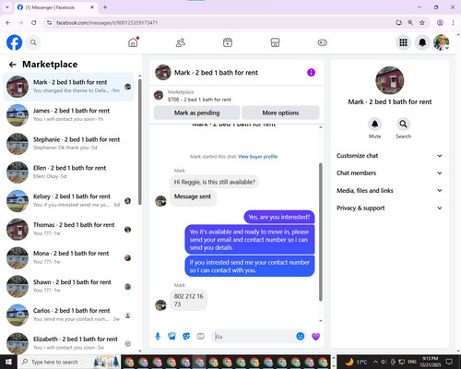Open the Gaming controller icon
This screenshot has width=461, height=369.
pyautogui.click(x=322, y=42)
